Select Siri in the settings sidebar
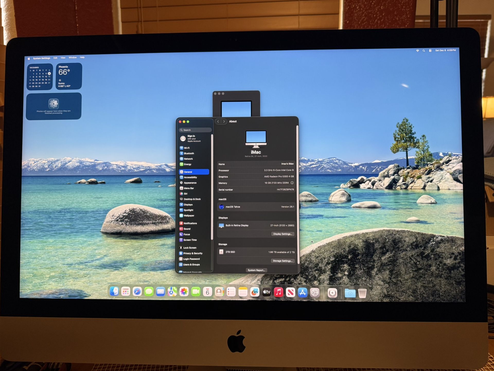The width and height of the screenshot is (494, 371). point(186,193)
